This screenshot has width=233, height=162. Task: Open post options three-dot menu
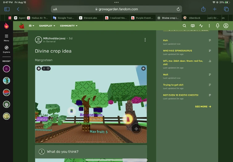coord(145,40)
